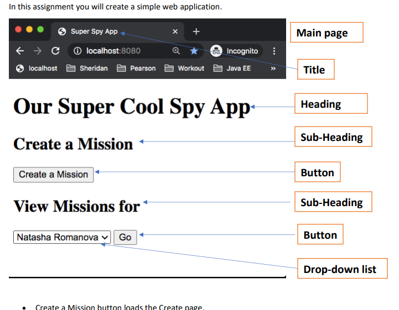Open a new tab with plus icon
This screenshot has height=310, width=399.
(x=196, y=31)
